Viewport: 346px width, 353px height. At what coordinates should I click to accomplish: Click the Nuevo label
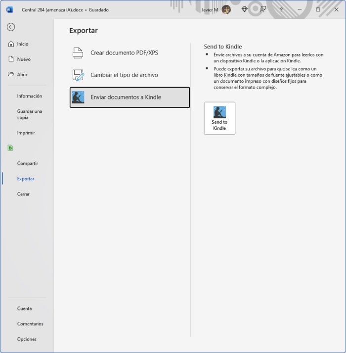click(x=24, y=59)
